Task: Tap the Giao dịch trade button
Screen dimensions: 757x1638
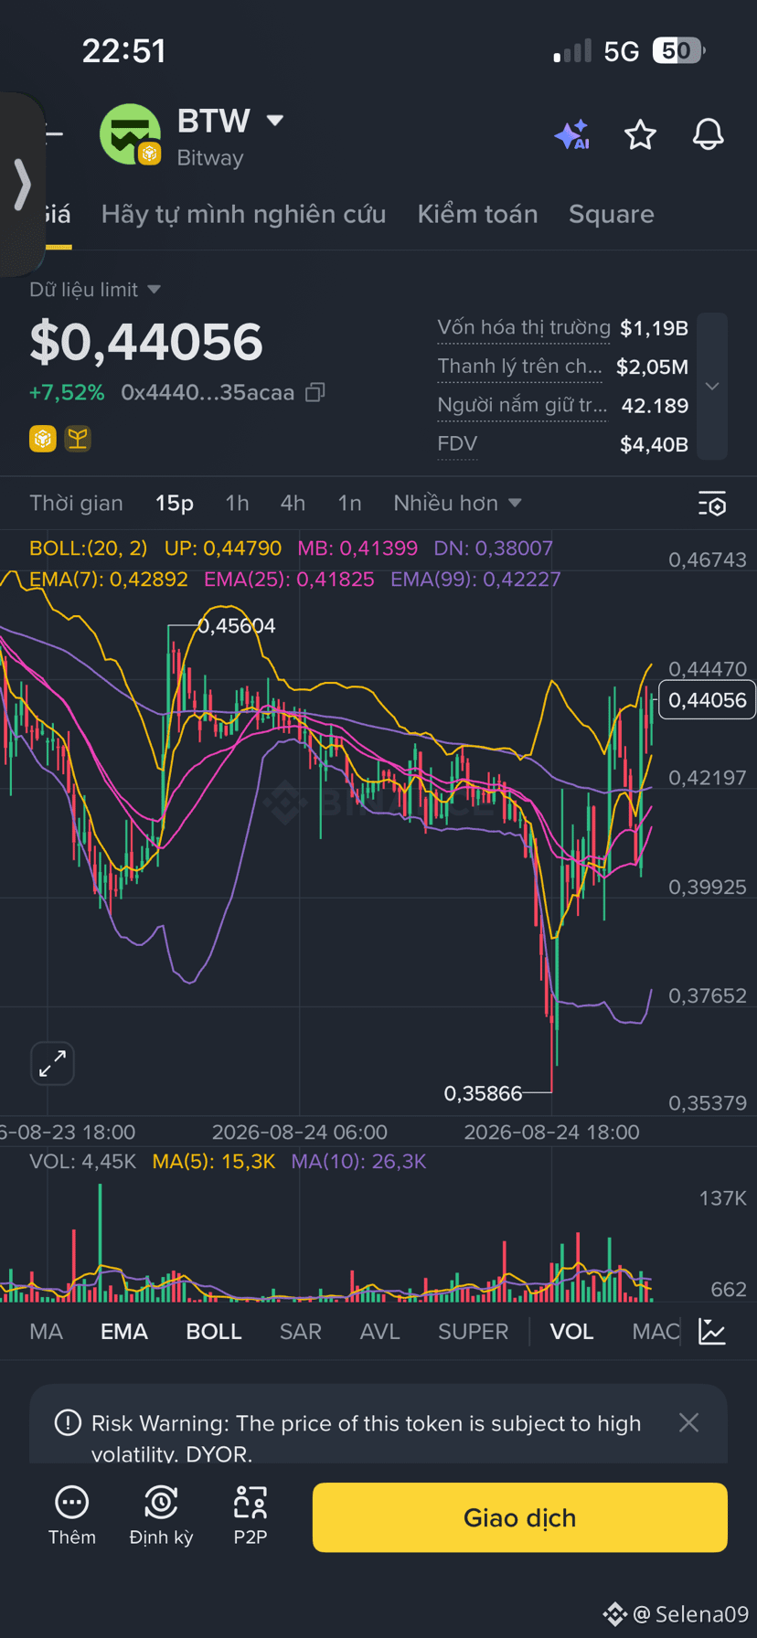Action: pyautogui.click(x=520, y=1517)
